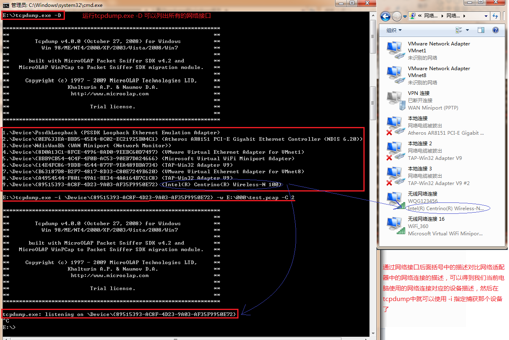Click the VMnet1 device line numbered 4
Screen dimensions: 509x340
[153, 152]
